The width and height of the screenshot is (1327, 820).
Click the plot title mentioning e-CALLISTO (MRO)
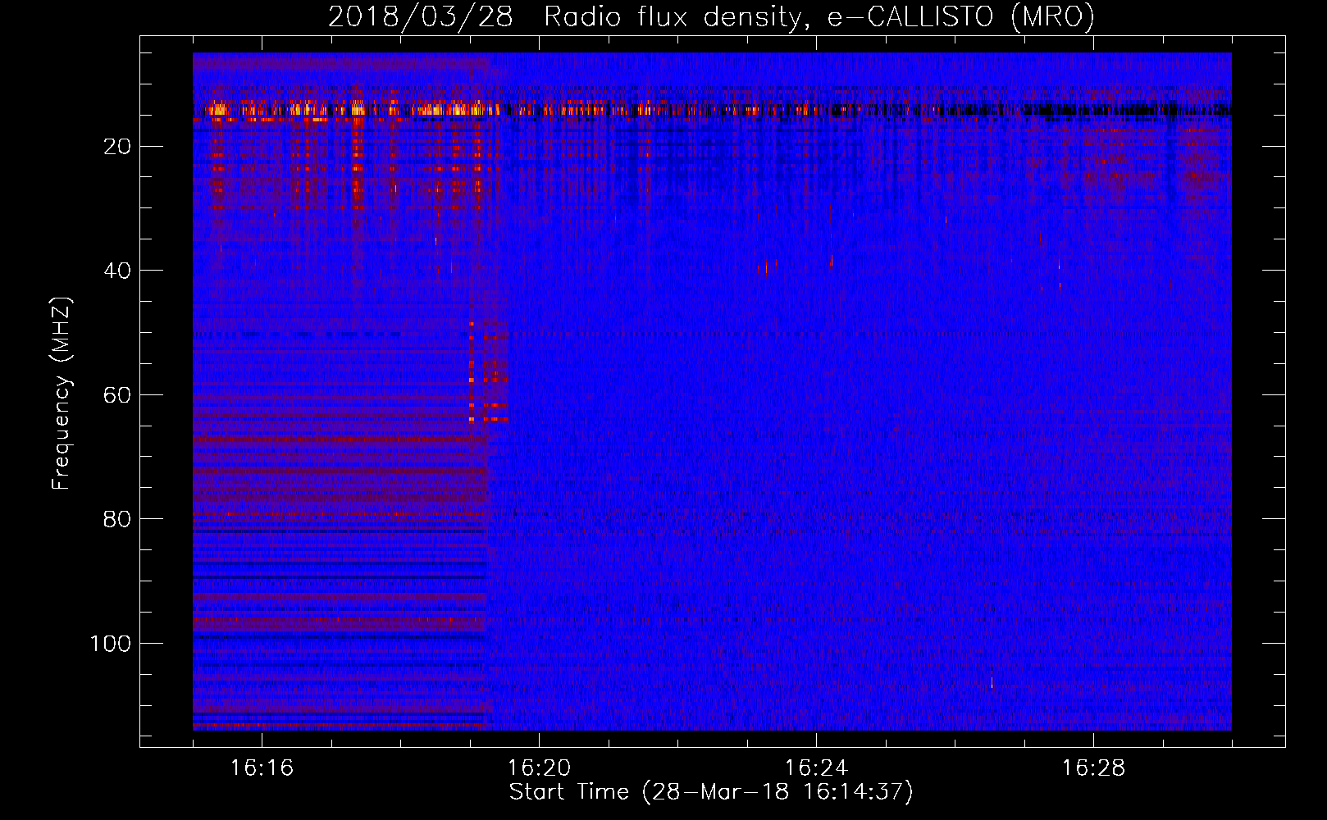pos(711,16)
